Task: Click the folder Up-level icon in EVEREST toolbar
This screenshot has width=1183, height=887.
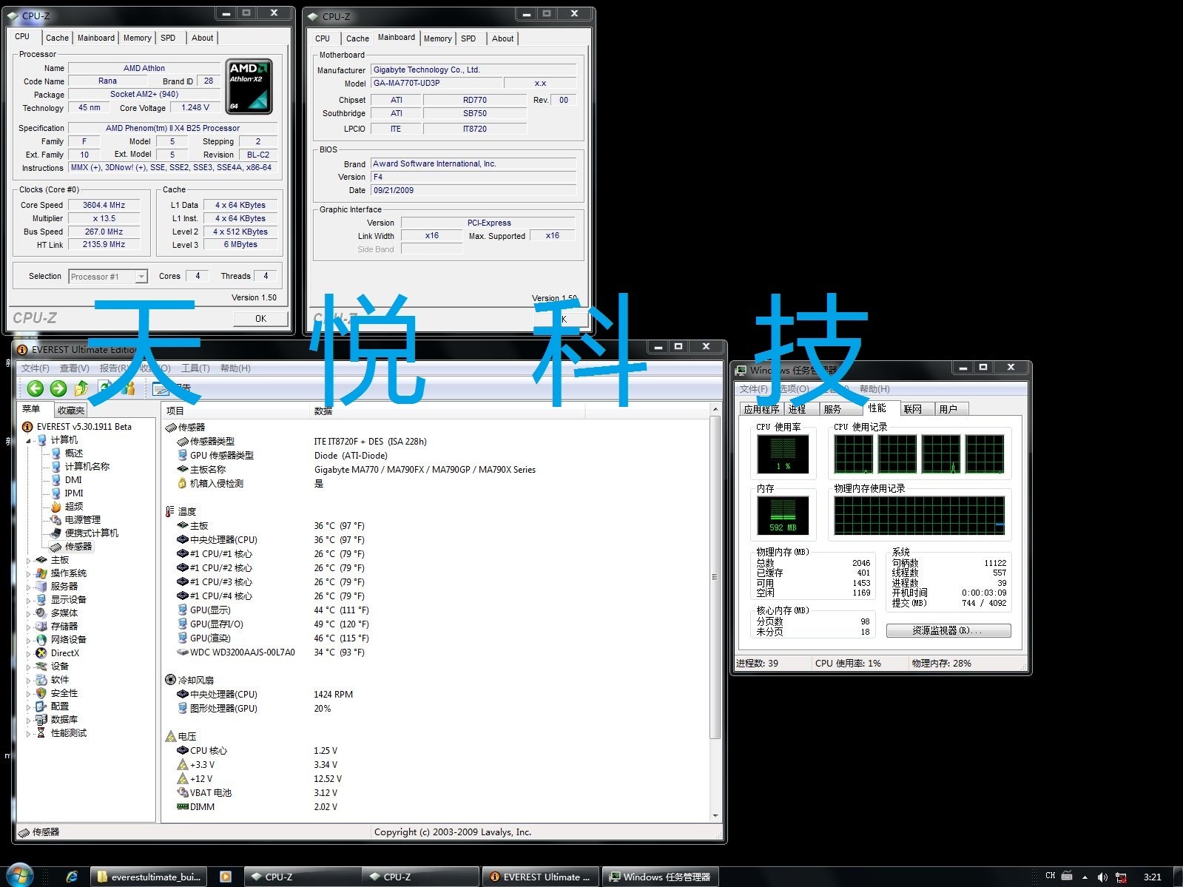Action: [x=81, y=388]
